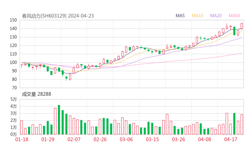Click the 150 price axis label
Image resolution: width=247 pixels, height=147 pixels.
click(13, 20)
